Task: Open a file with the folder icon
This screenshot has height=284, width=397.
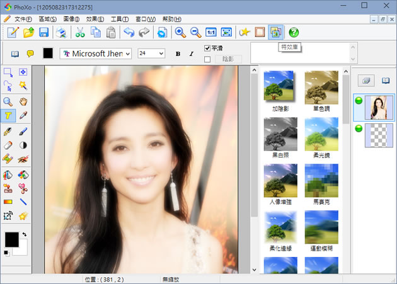Action: (x=28, y=32)
